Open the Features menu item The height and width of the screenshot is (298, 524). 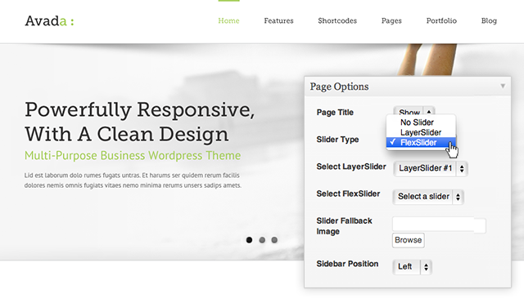(x=278, y=20)
